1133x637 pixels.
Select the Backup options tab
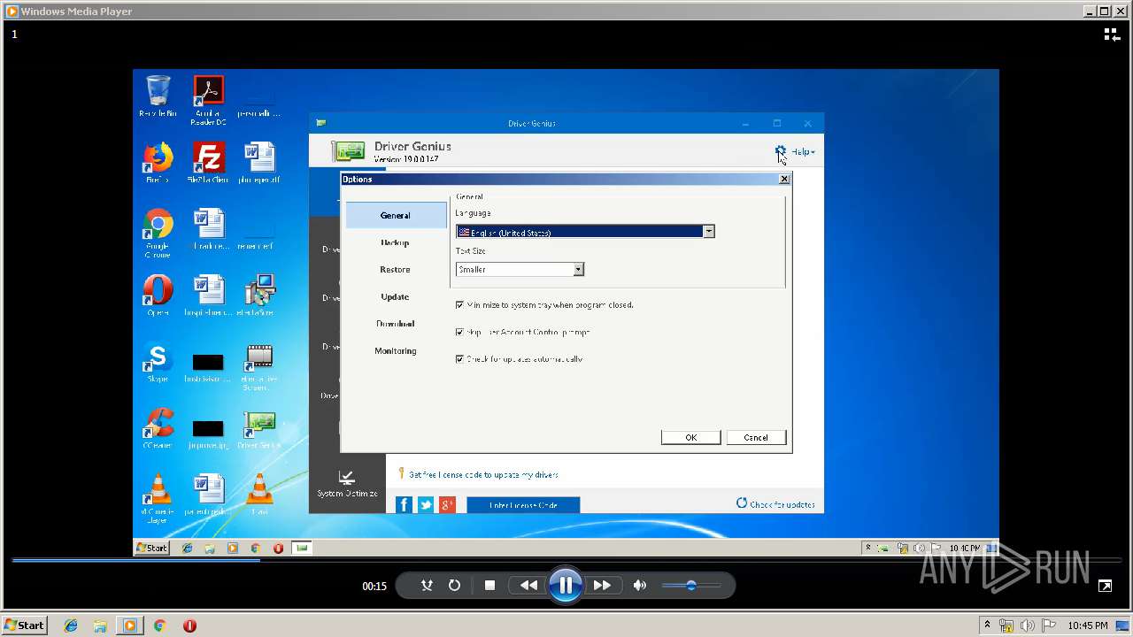tap(396, 242)
